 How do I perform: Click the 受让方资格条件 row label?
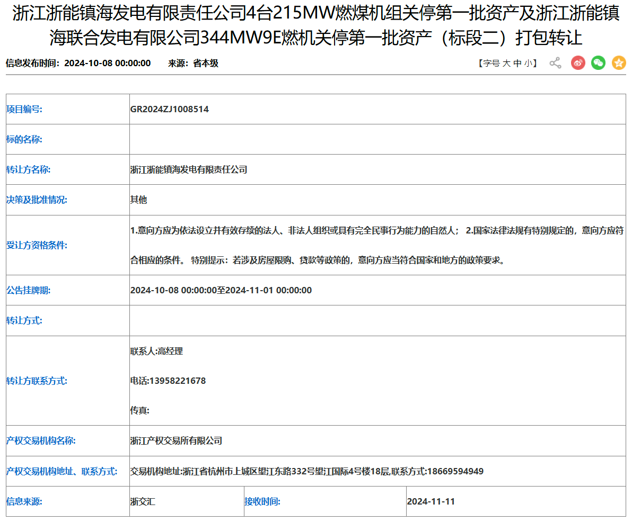[x=37, y=245]
